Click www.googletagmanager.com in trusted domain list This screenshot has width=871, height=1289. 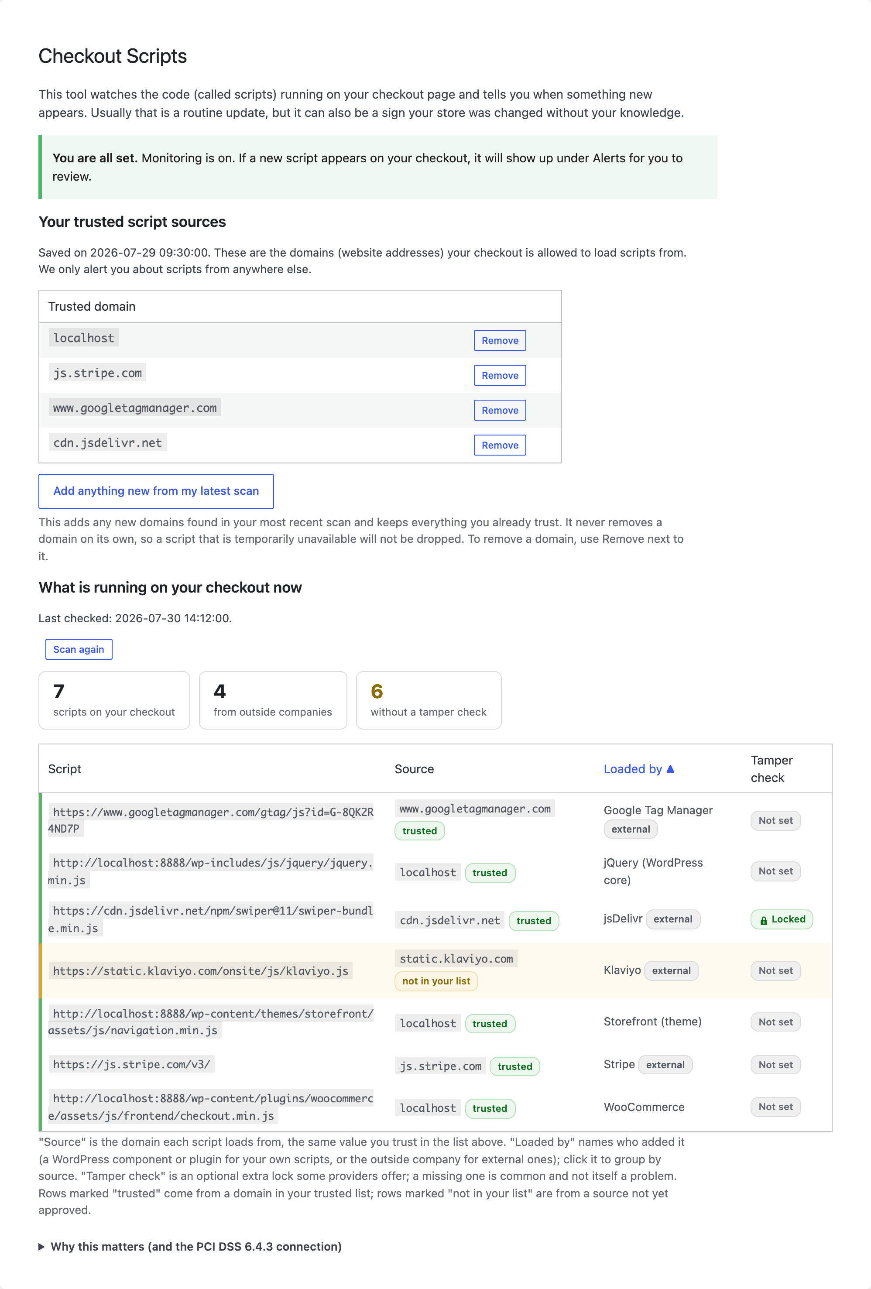coord(135,408)
